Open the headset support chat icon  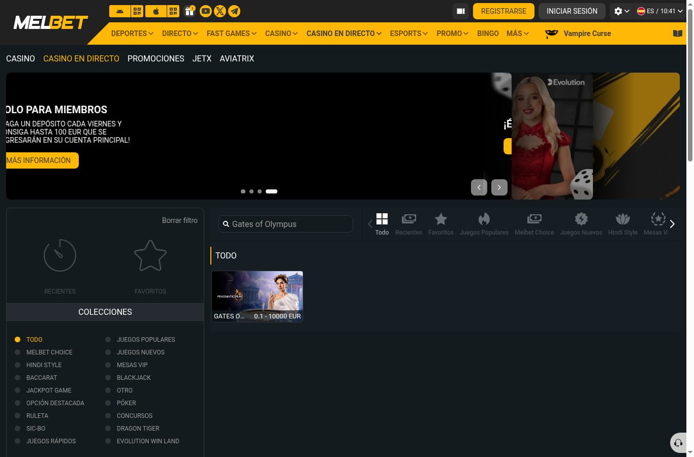point(678,443)
